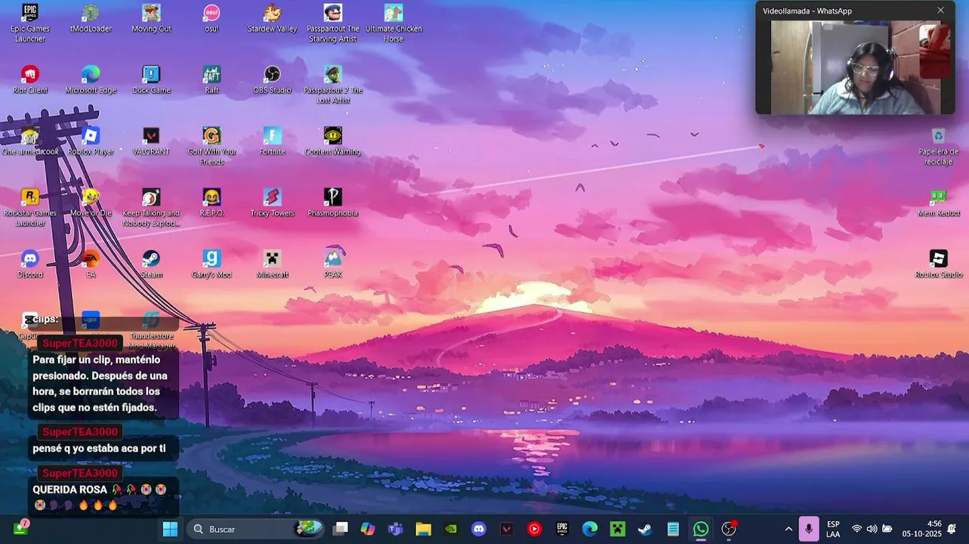Open the Epic Games Launcher desktop shortcut
This screenshot has width=969, height=544.
coord(30,23)
